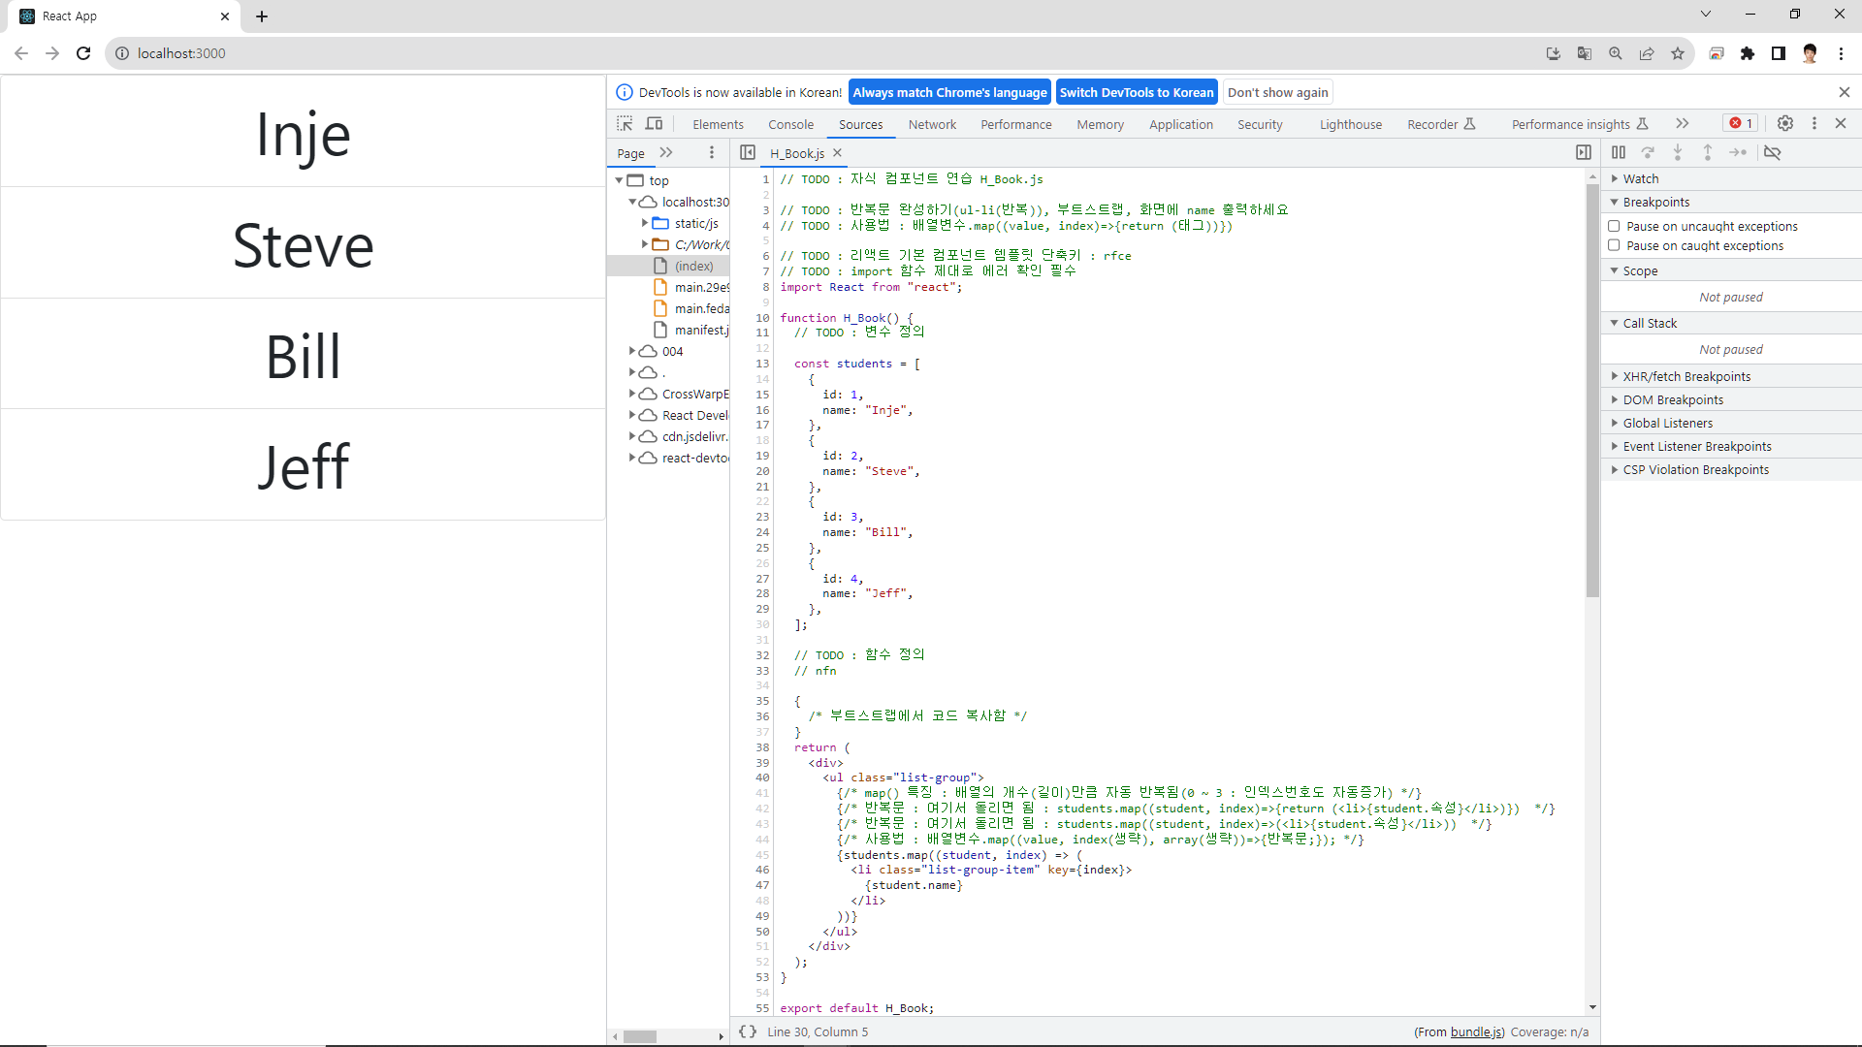Click the pause script execution button
This screenshot has height=1047, width=1862.
coord(1618,152)
